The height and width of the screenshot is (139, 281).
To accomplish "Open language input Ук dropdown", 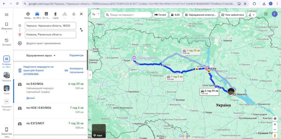I will pos(95,14).
